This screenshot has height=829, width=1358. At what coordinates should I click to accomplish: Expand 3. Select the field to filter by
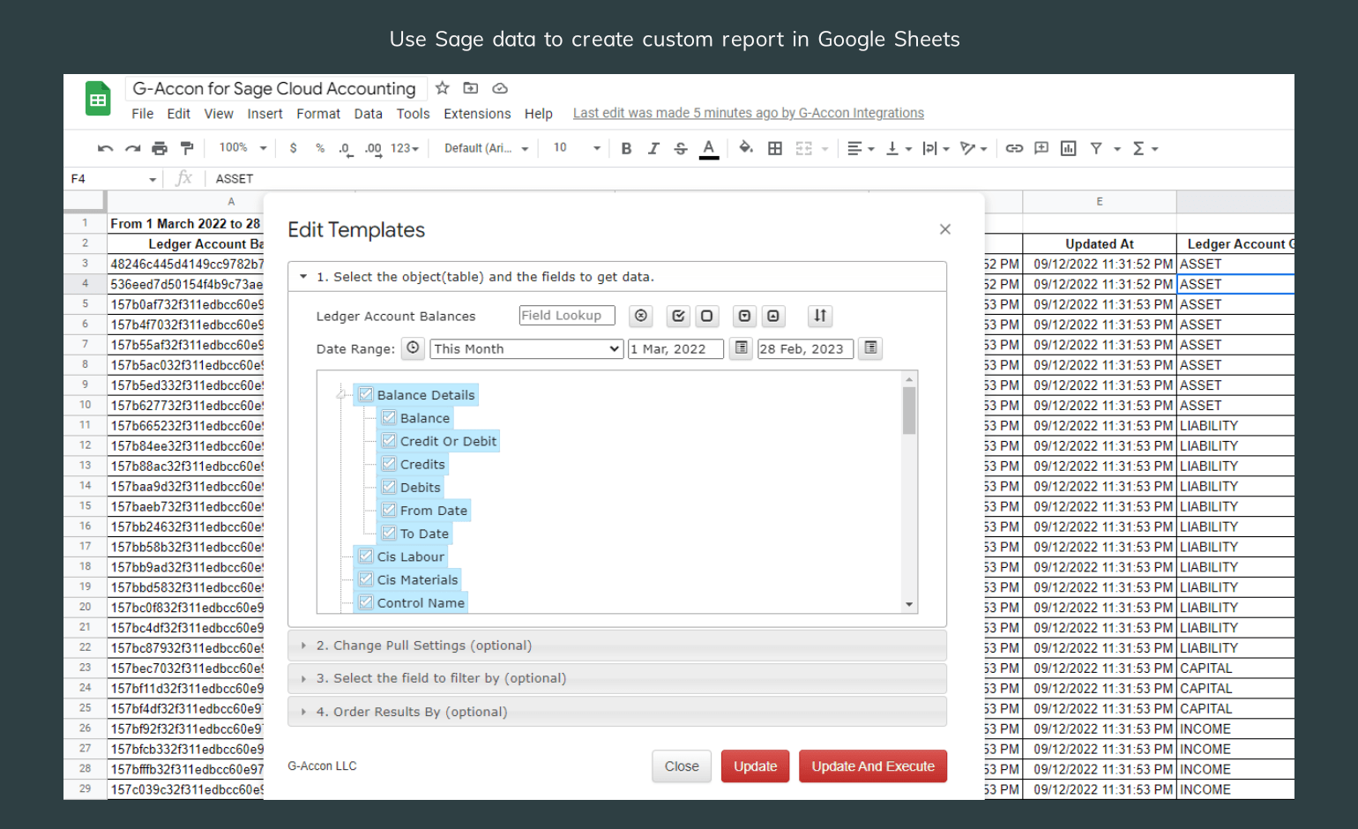pos(617,678)
